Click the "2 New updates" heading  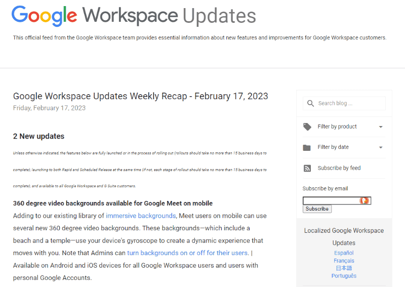(x=39, y=136)
